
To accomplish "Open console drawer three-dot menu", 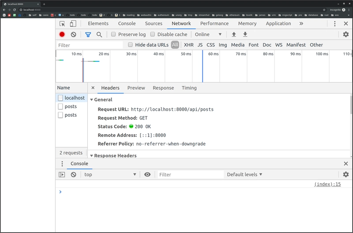I will [62, 164].
